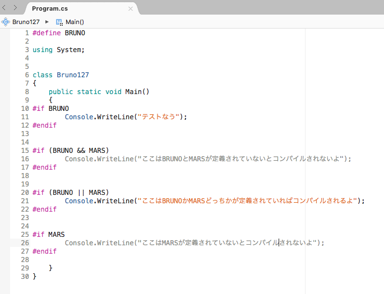Click the grayed-out WriteLine on line 26

[195, 243]
